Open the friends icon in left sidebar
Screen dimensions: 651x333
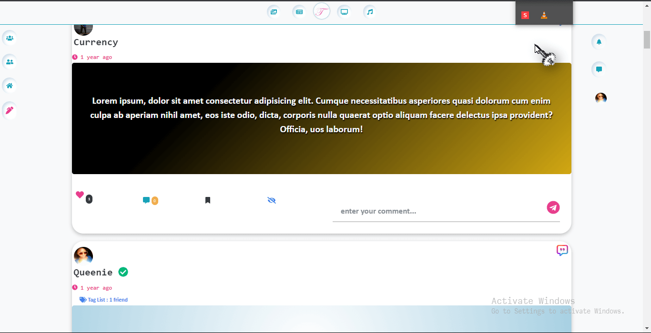click(x=10, y=62)
